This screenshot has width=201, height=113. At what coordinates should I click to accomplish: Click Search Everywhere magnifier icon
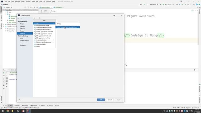click(x=194, y=4)
